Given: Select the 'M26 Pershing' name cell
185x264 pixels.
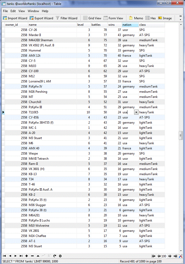Looking at the screenshot, I should [x=52, y=92].
